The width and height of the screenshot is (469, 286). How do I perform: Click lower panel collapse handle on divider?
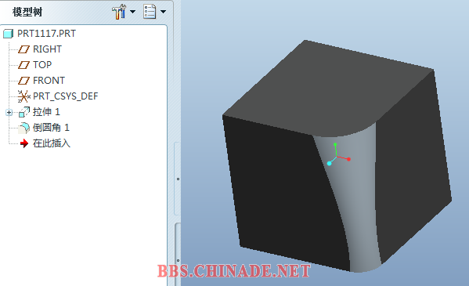coord(178,261)
